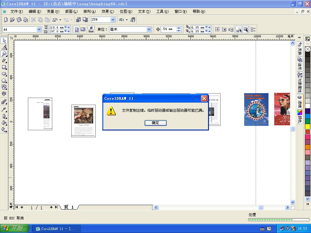Collapse the docker panel with double arrows
311x233 pixels.
click(299, 37)
